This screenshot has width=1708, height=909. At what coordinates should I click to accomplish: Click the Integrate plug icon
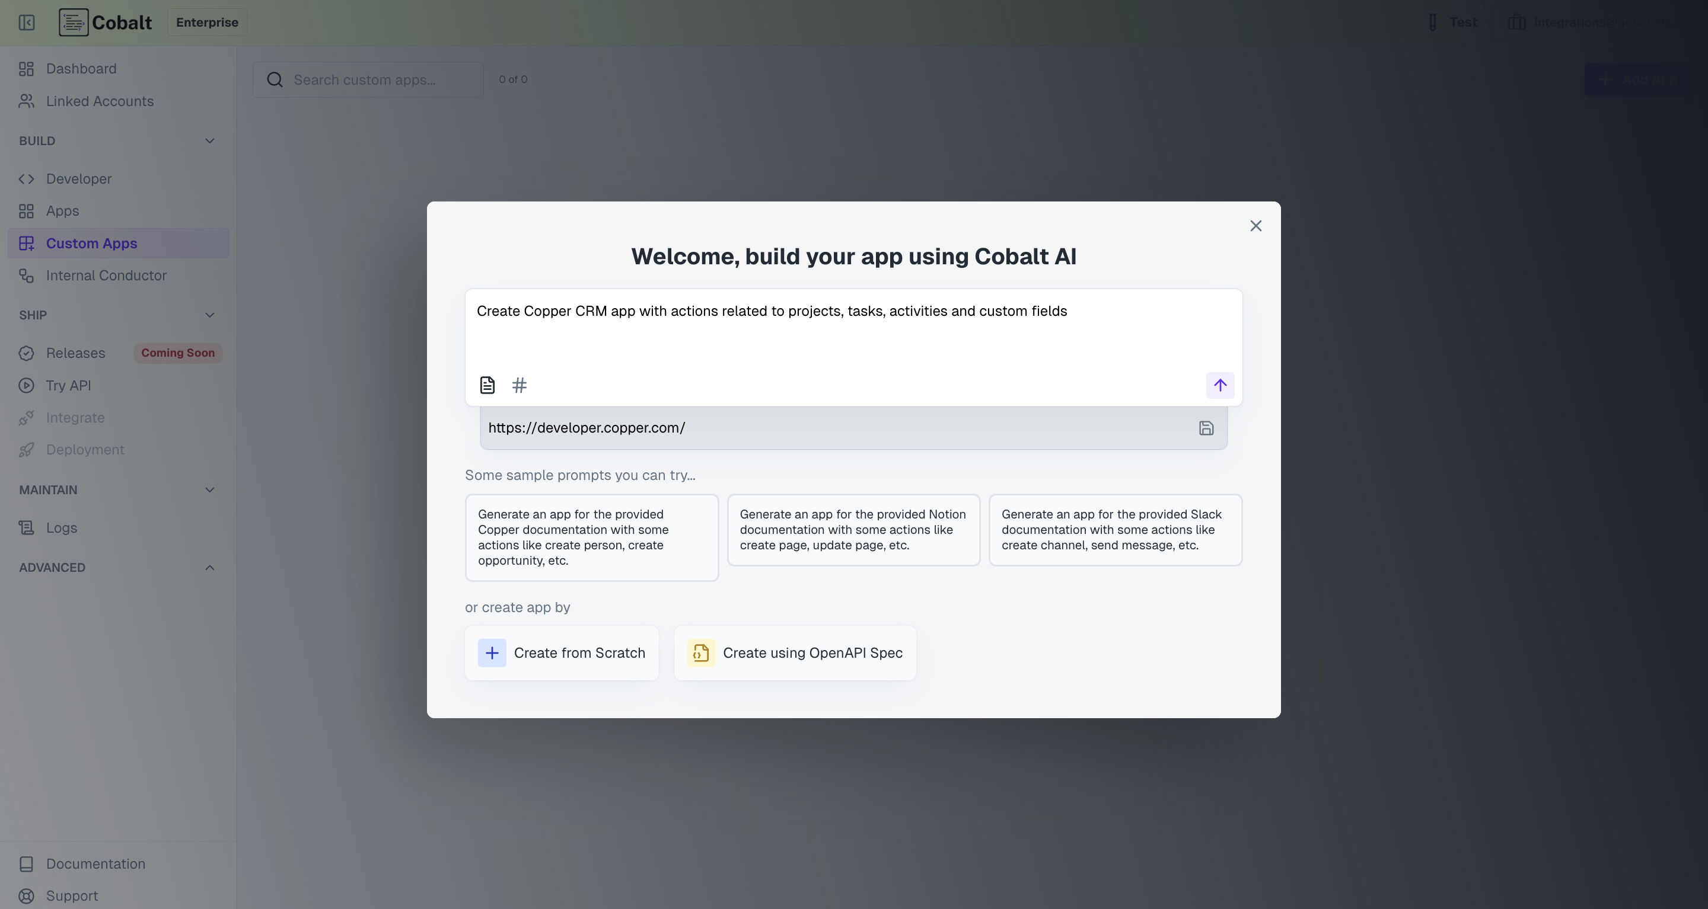[27, 417]
